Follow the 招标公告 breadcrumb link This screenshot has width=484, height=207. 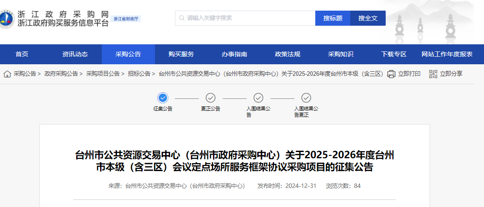click(x=139, y=74)
